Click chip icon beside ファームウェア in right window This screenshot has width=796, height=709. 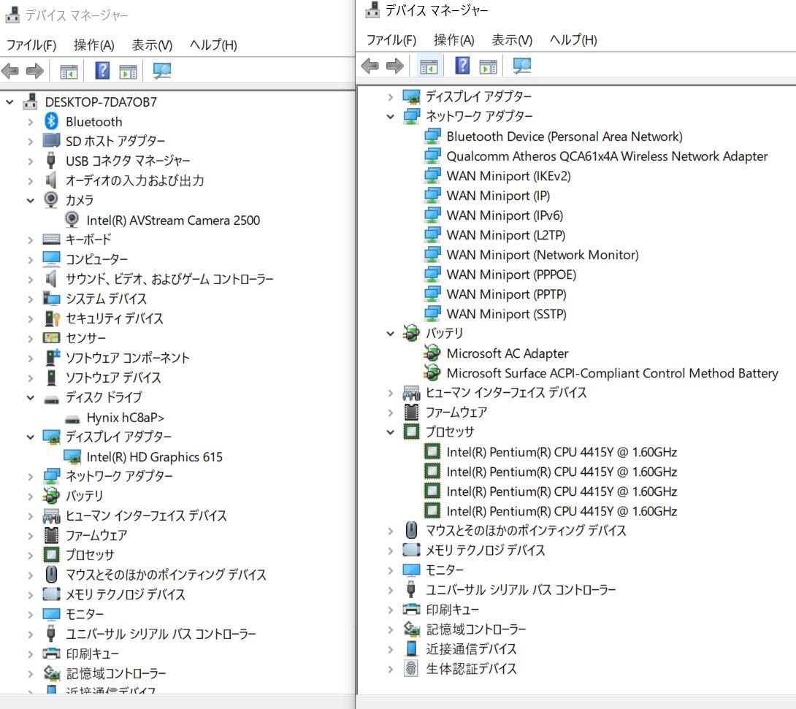[411, 412]
